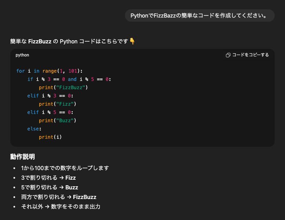Place cursor on the 'and' keyword in code
285x220 pixels.
coord(72,79)
